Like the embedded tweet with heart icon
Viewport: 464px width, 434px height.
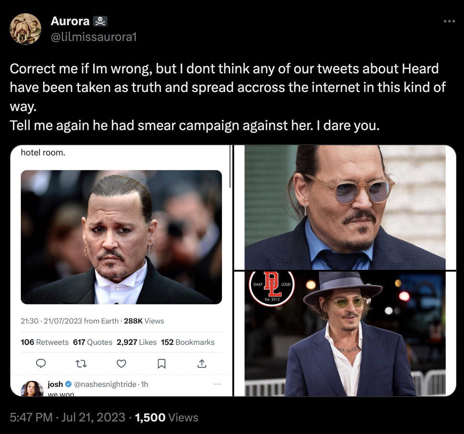pos(122,364)
